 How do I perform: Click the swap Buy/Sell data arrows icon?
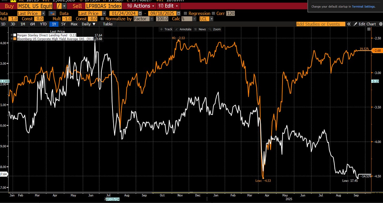(52, 13)
